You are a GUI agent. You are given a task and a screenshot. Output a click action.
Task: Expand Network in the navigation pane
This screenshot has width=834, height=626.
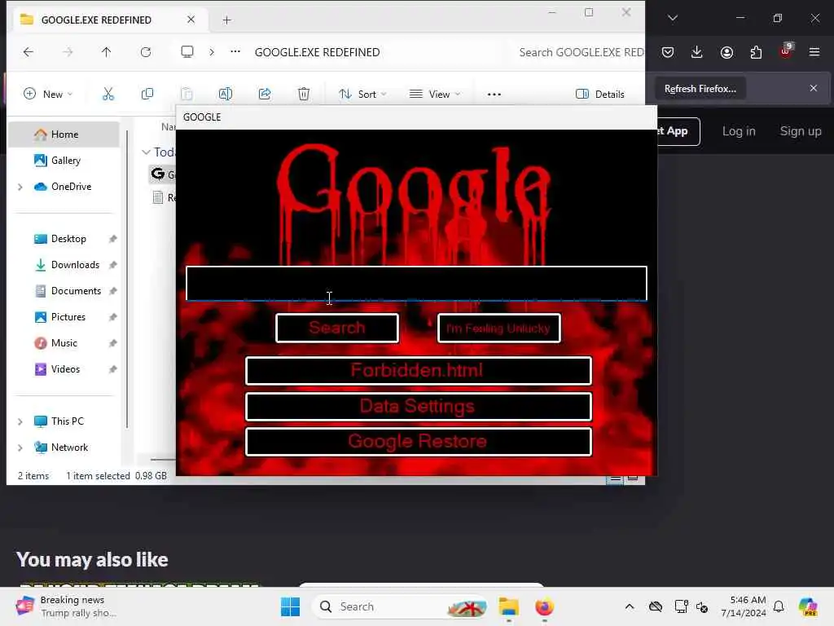(20, 447)
